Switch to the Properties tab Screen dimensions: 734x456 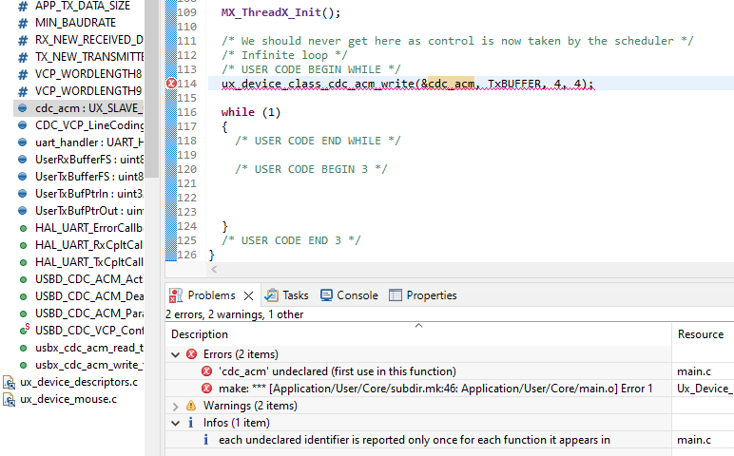pyautogui.click(x=423, y=295)
